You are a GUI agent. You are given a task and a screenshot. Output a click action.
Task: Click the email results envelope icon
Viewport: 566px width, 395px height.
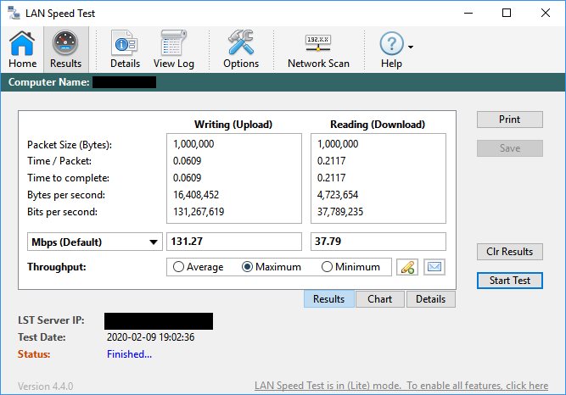pyautogui.click(x=434, y=267)
